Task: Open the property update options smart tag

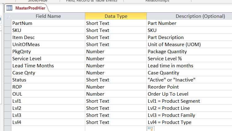Action: click(x=150, y=129)
